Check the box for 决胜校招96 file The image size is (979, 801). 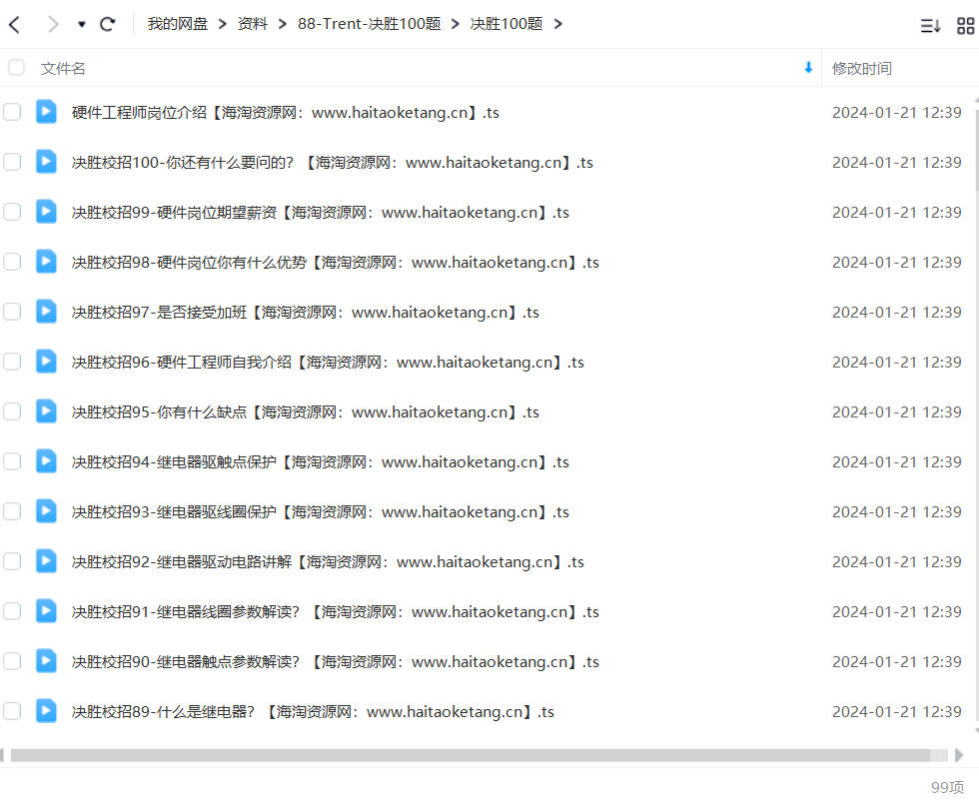(x=12, y=363)
